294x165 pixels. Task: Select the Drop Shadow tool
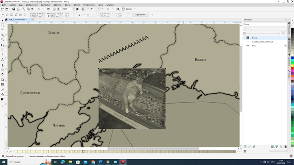3,80
